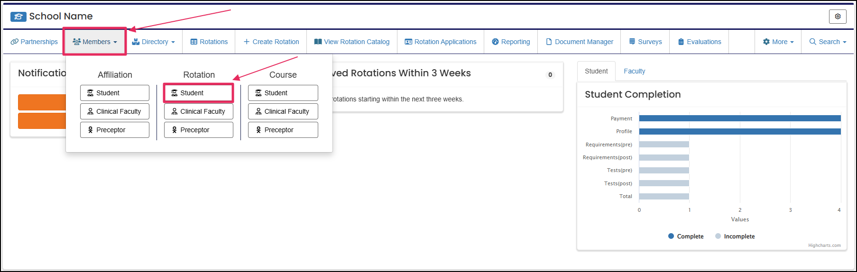
Task: Switch to the Student chart tab
Action: tap(596, 71)
